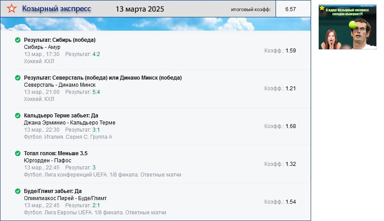
Task: Click the 4:2 result score
Action: 96,54
